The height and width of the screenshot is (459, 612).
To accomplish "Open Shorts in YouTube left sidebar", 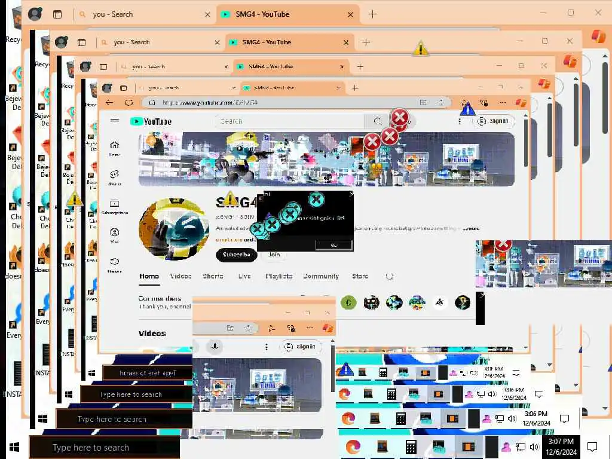I will tap(114, 178).
